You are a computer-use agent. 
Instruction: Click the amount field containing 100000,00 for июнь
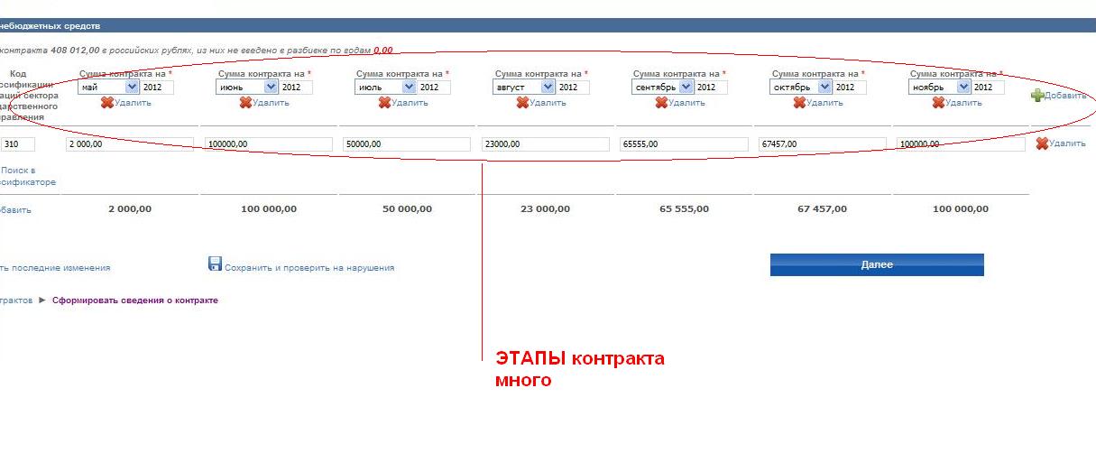pyautogui.click(x=268, y=144)
